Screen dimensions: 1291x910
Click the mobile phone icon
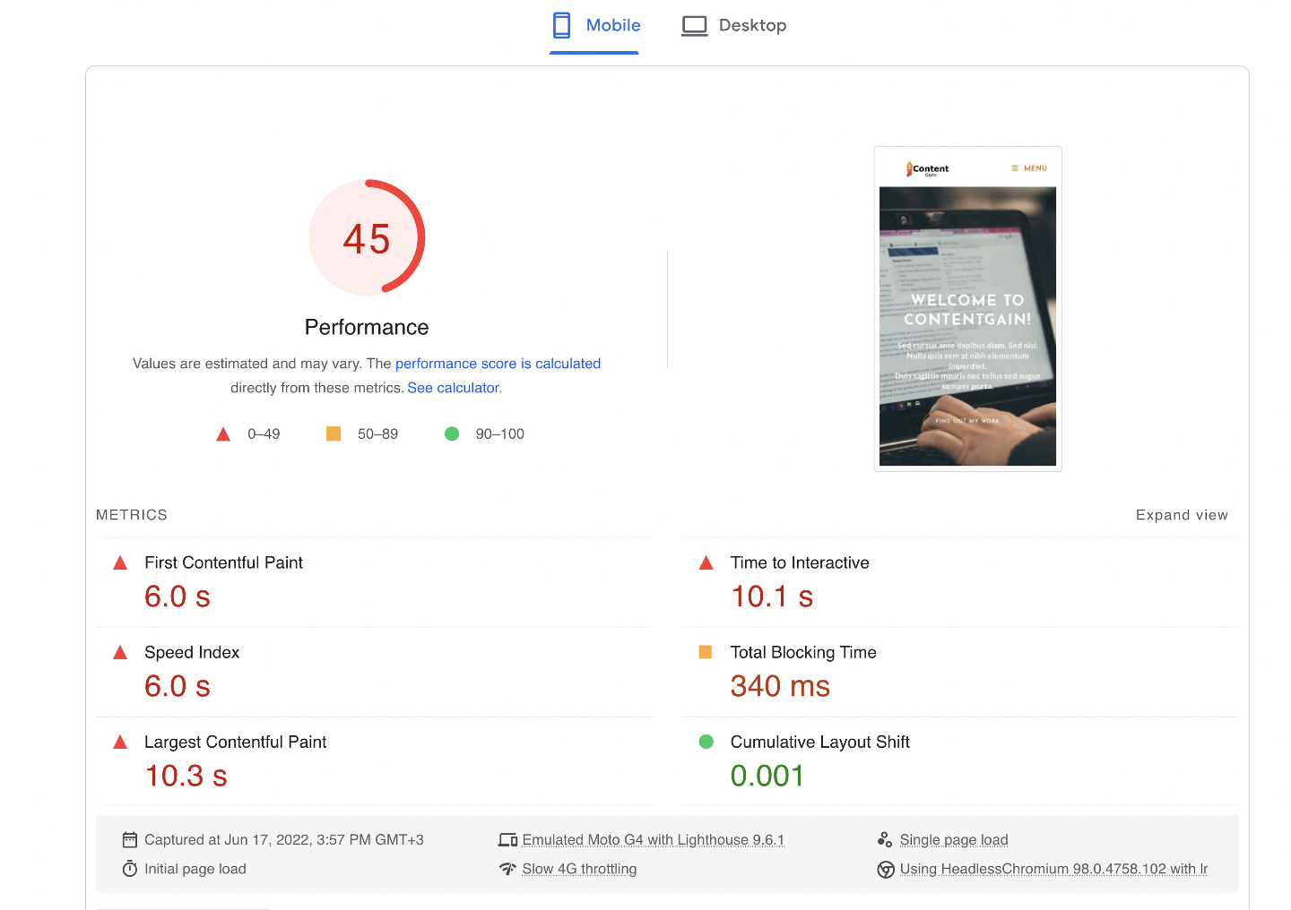pyautogui.click(x=562, y=26)
